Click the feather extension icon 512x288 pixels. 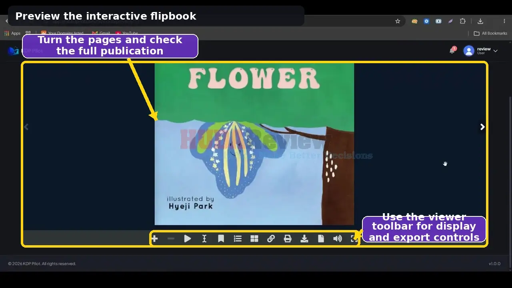click(x=450, y=21)
